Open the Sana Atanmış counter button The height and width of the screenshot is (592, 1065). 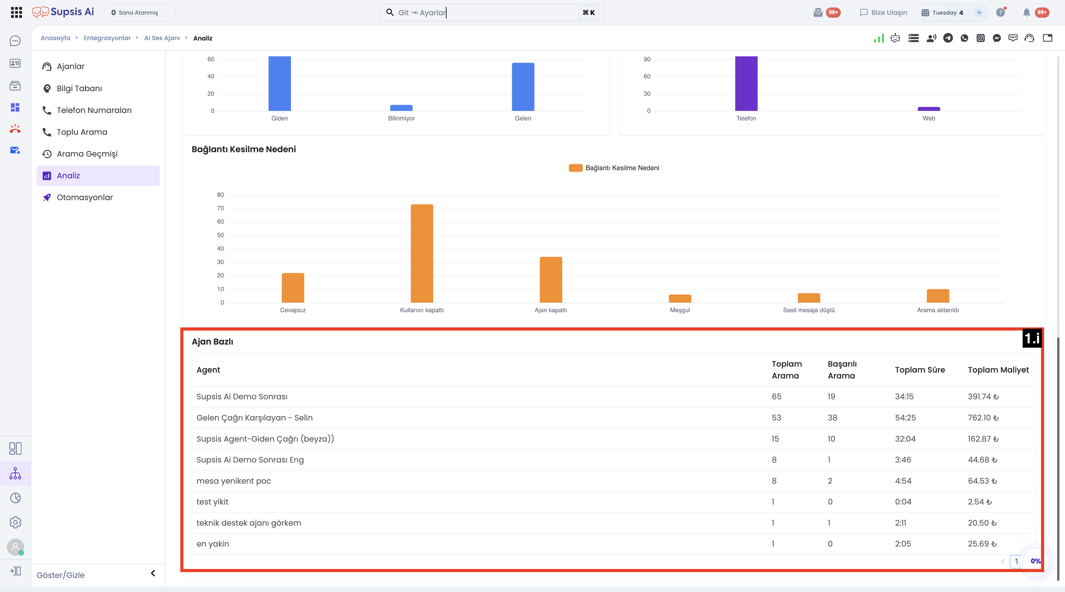click(x=140, y=12)
